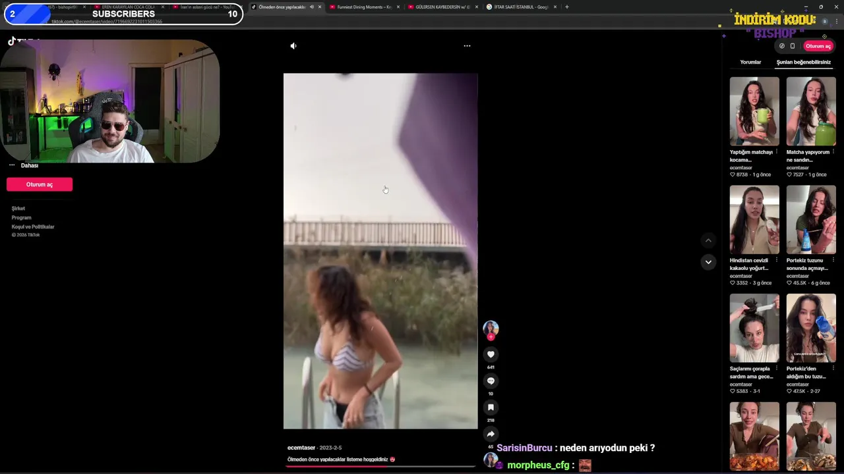Open the Matcha yapıyorum ne sandın thumbnail
Viewport: 844px width, 474px height.
click(811, 111)
